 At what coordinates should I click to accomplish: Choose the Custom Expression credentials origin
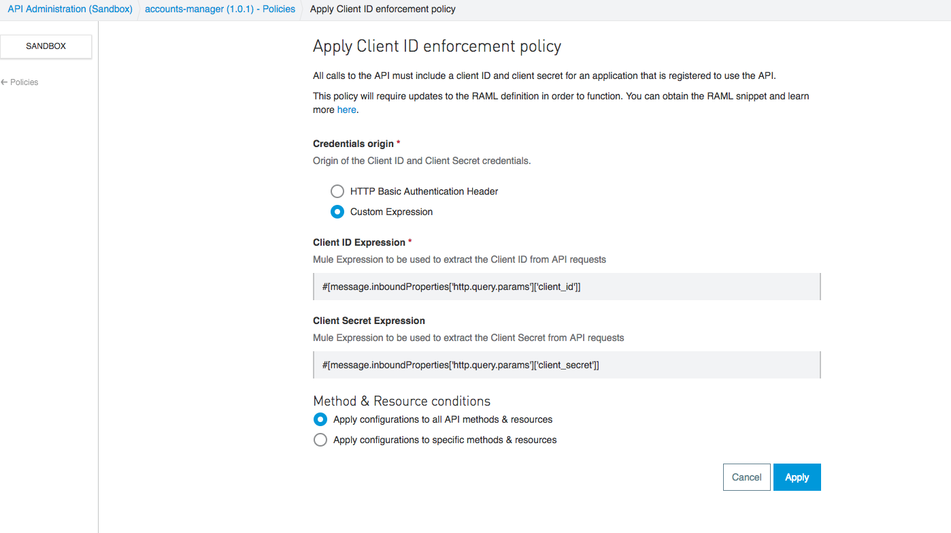click(337, 212)
